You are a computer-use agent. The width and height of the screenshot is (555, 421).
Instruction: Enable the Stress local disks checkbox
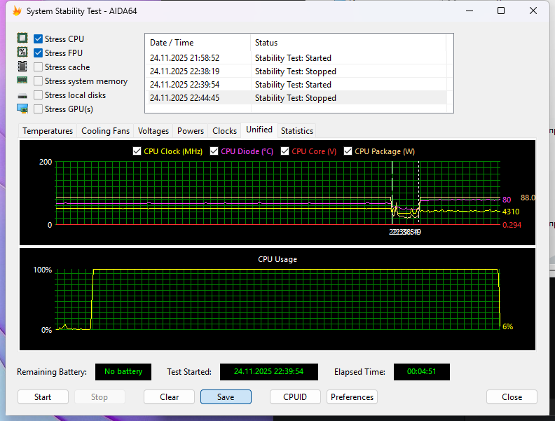point(39,95)
